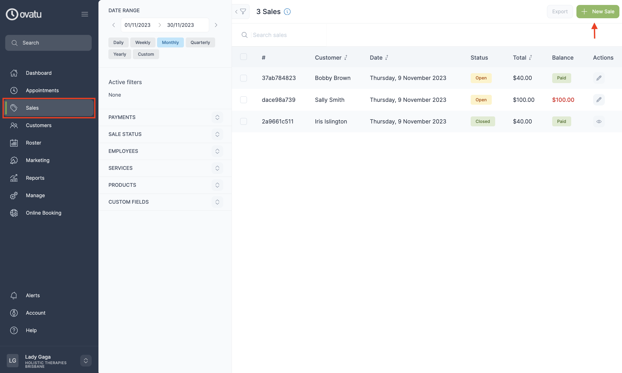Click the Marketing icon in the sidebar
The image size is (622, 373).
click(x=14, y=160)
